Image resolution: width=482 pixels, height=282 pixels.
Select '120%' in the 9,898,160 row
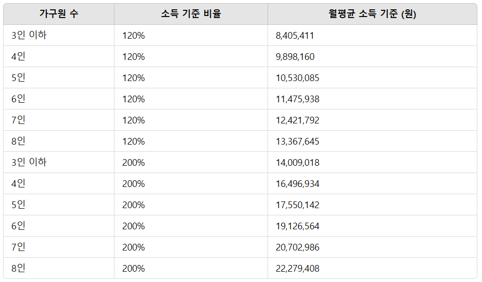pyautogui.click(x=134, y=57)
